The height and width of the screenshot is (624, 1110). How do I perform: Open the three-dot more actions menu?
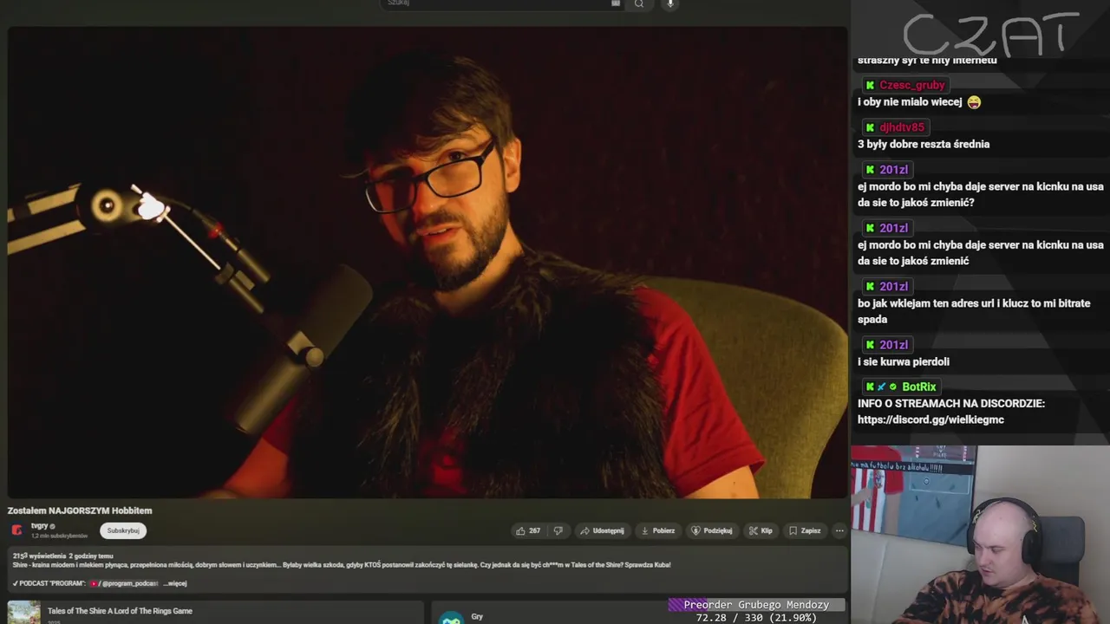839,530
